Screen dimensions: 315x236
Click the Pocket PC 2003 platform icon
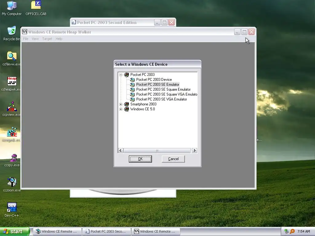point(126,75)
